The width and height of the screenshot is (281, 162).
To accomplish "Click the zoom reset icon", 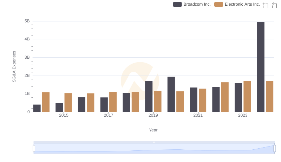I will point(274,5).
